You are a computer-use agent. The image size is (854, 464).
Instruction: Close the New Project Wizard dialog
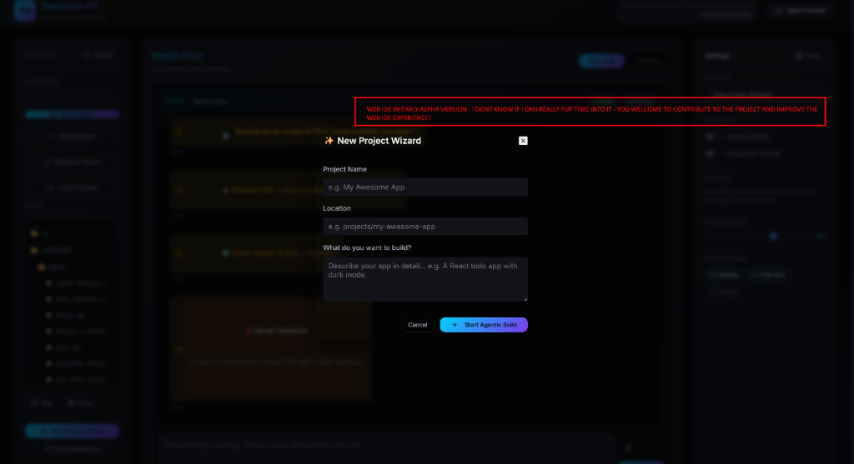click(x=523, y=141)
